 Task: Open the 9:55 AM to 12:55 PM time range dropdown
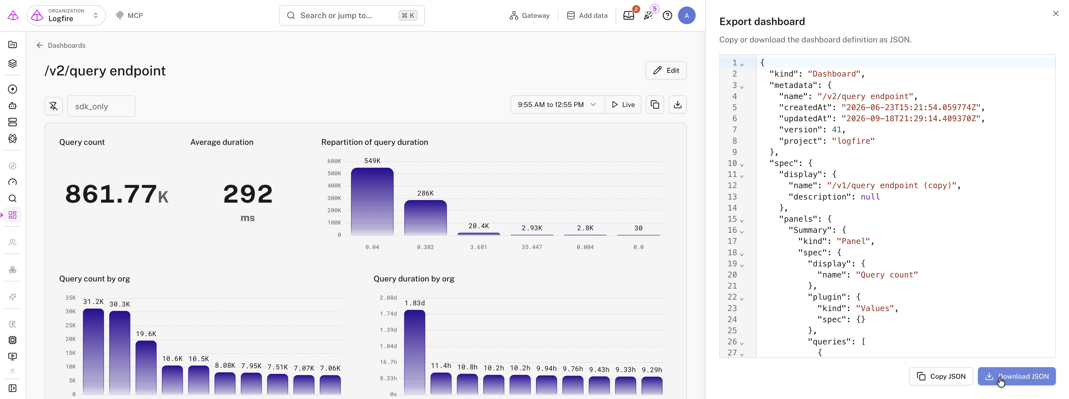[x=557, y=104]
